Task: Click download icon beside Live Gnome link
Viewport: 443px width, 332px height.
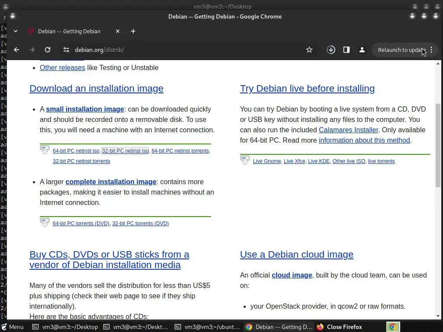Action: (245, 160)
